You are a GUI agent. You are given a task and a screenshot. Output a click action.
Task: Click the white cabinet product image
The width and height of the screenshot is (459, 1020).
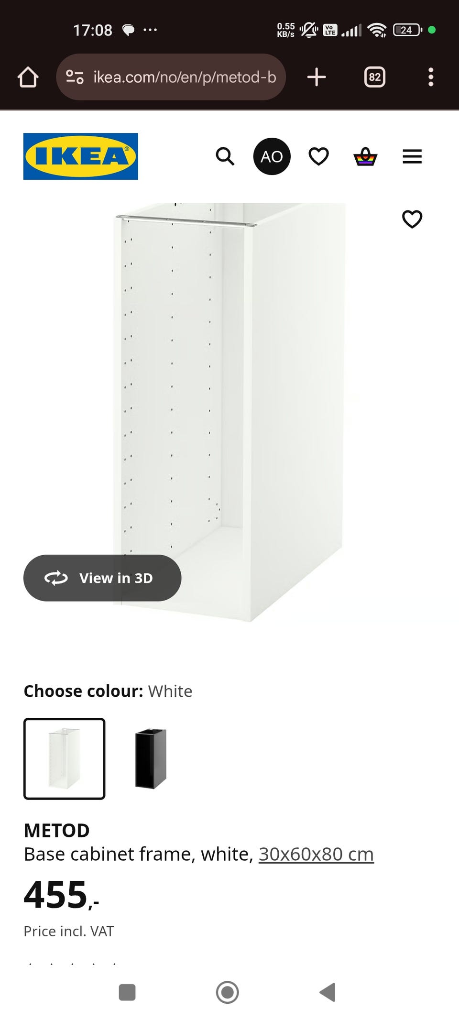tap(229, 412)
